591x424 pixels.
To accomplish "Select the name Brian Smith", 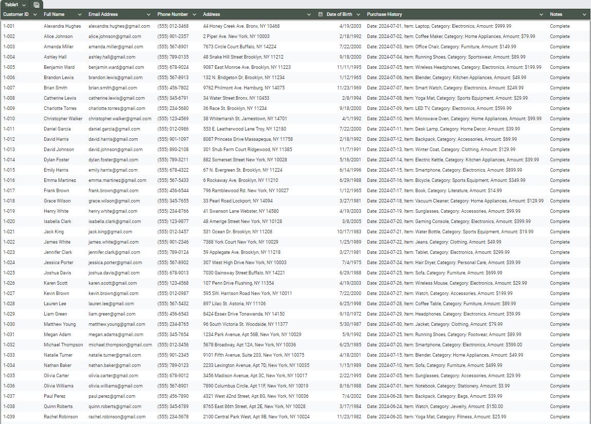I will pos(56,88).
